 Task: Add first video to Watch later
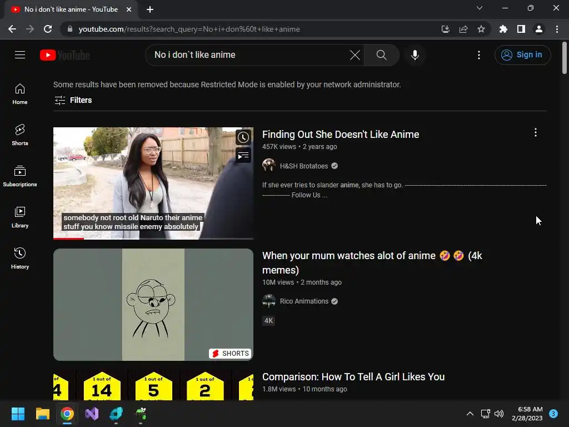click(243, 138)
